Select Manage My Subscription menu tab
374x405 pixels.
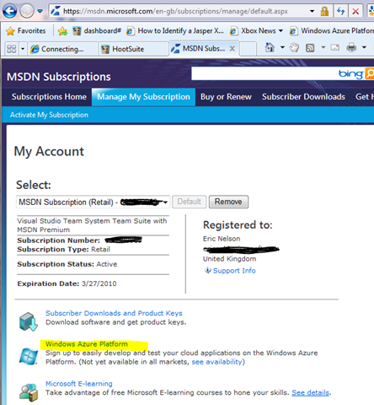point(143,97)
